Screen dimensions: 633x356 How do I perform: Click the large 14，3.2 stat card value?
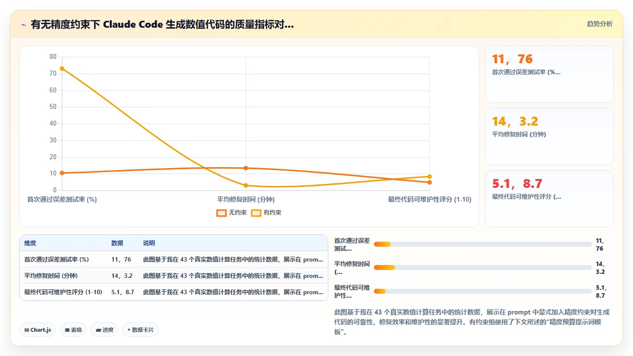pyautogui.click(x=515, y=122)
